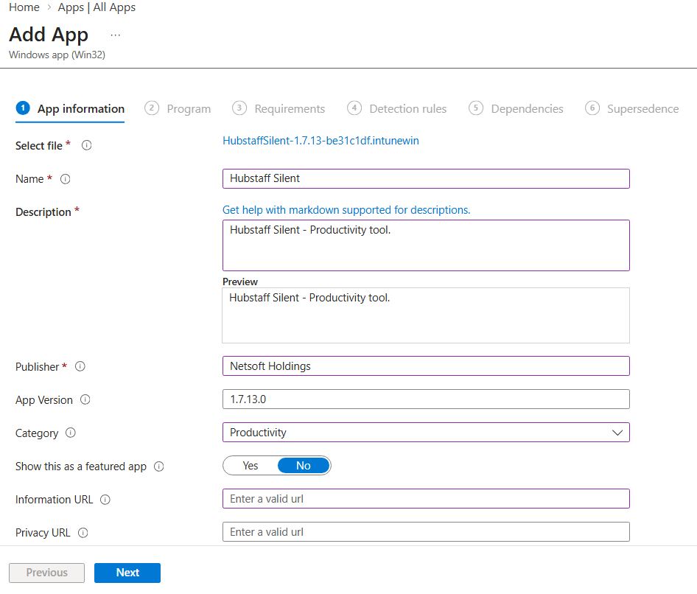Screen dimensions: 697x594
Task: Open the Category dropdown
Action: pyautogui.click(x=426, y=433)
